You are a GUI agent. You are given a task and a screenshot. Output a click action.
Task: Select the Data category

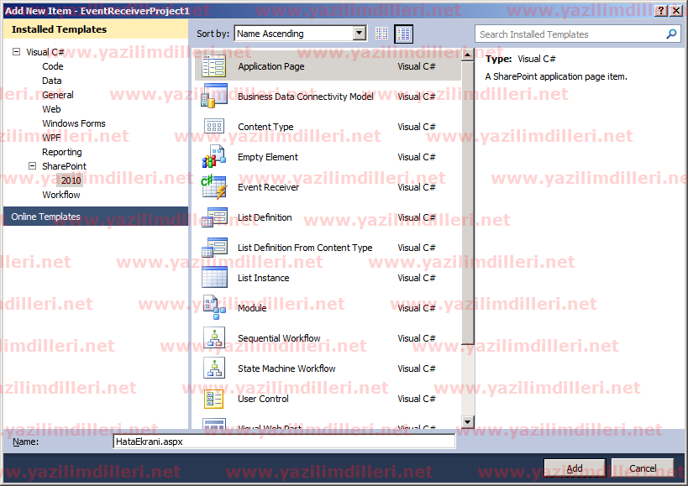pyautogui.click(x=52, y=81)
